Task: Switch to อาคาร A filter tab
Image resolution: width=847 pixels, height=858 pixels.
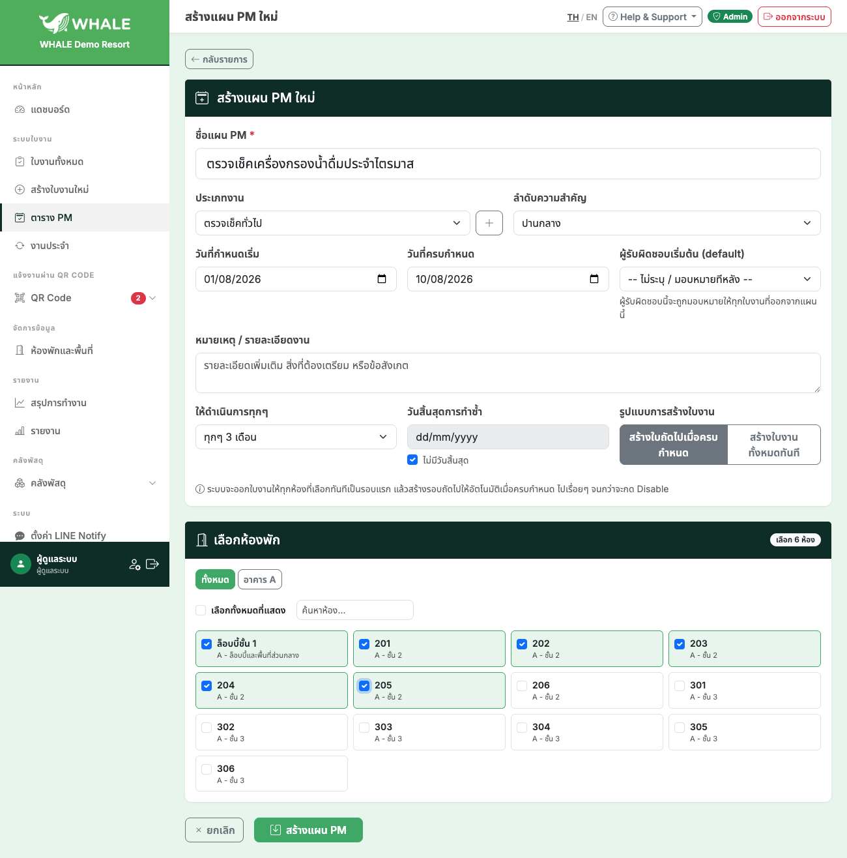Action: point(259,580)
